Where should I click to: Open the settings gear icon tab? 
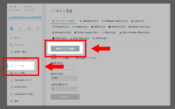29,29
